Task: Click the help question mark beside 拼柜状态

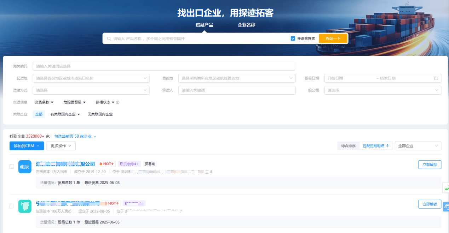Action: tap(118, 102)
